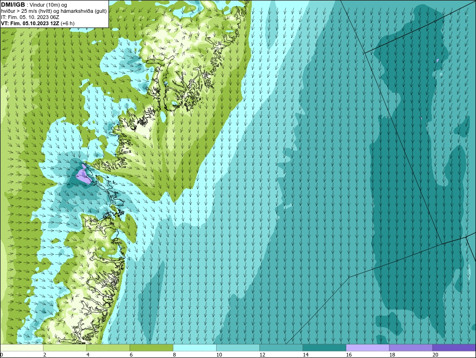The height and width of the screenshot is (358, 476).
Task: Click the 8–10 m/s pale cyan swatch
Action: pos(195,348)
